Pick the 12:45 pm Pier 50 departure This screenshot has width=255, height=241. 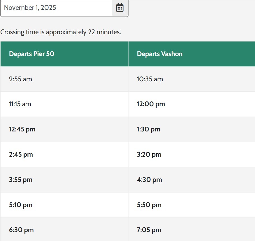pyautogui.click(x=22, y=129)
